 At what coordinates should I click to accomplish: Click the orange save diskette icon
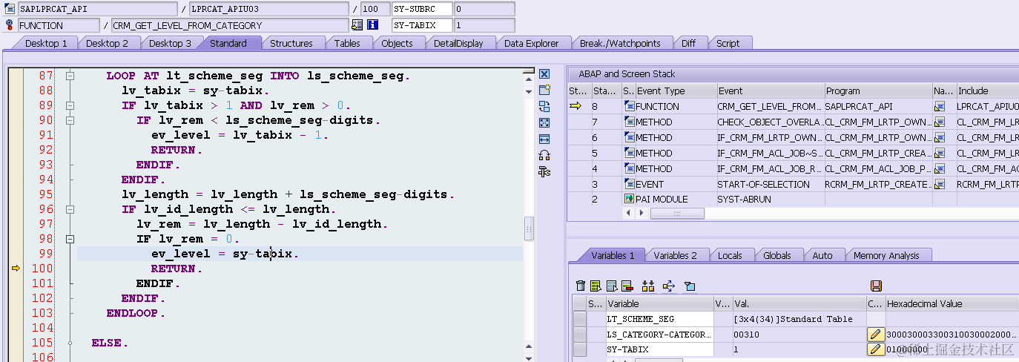tap(876, 286)
